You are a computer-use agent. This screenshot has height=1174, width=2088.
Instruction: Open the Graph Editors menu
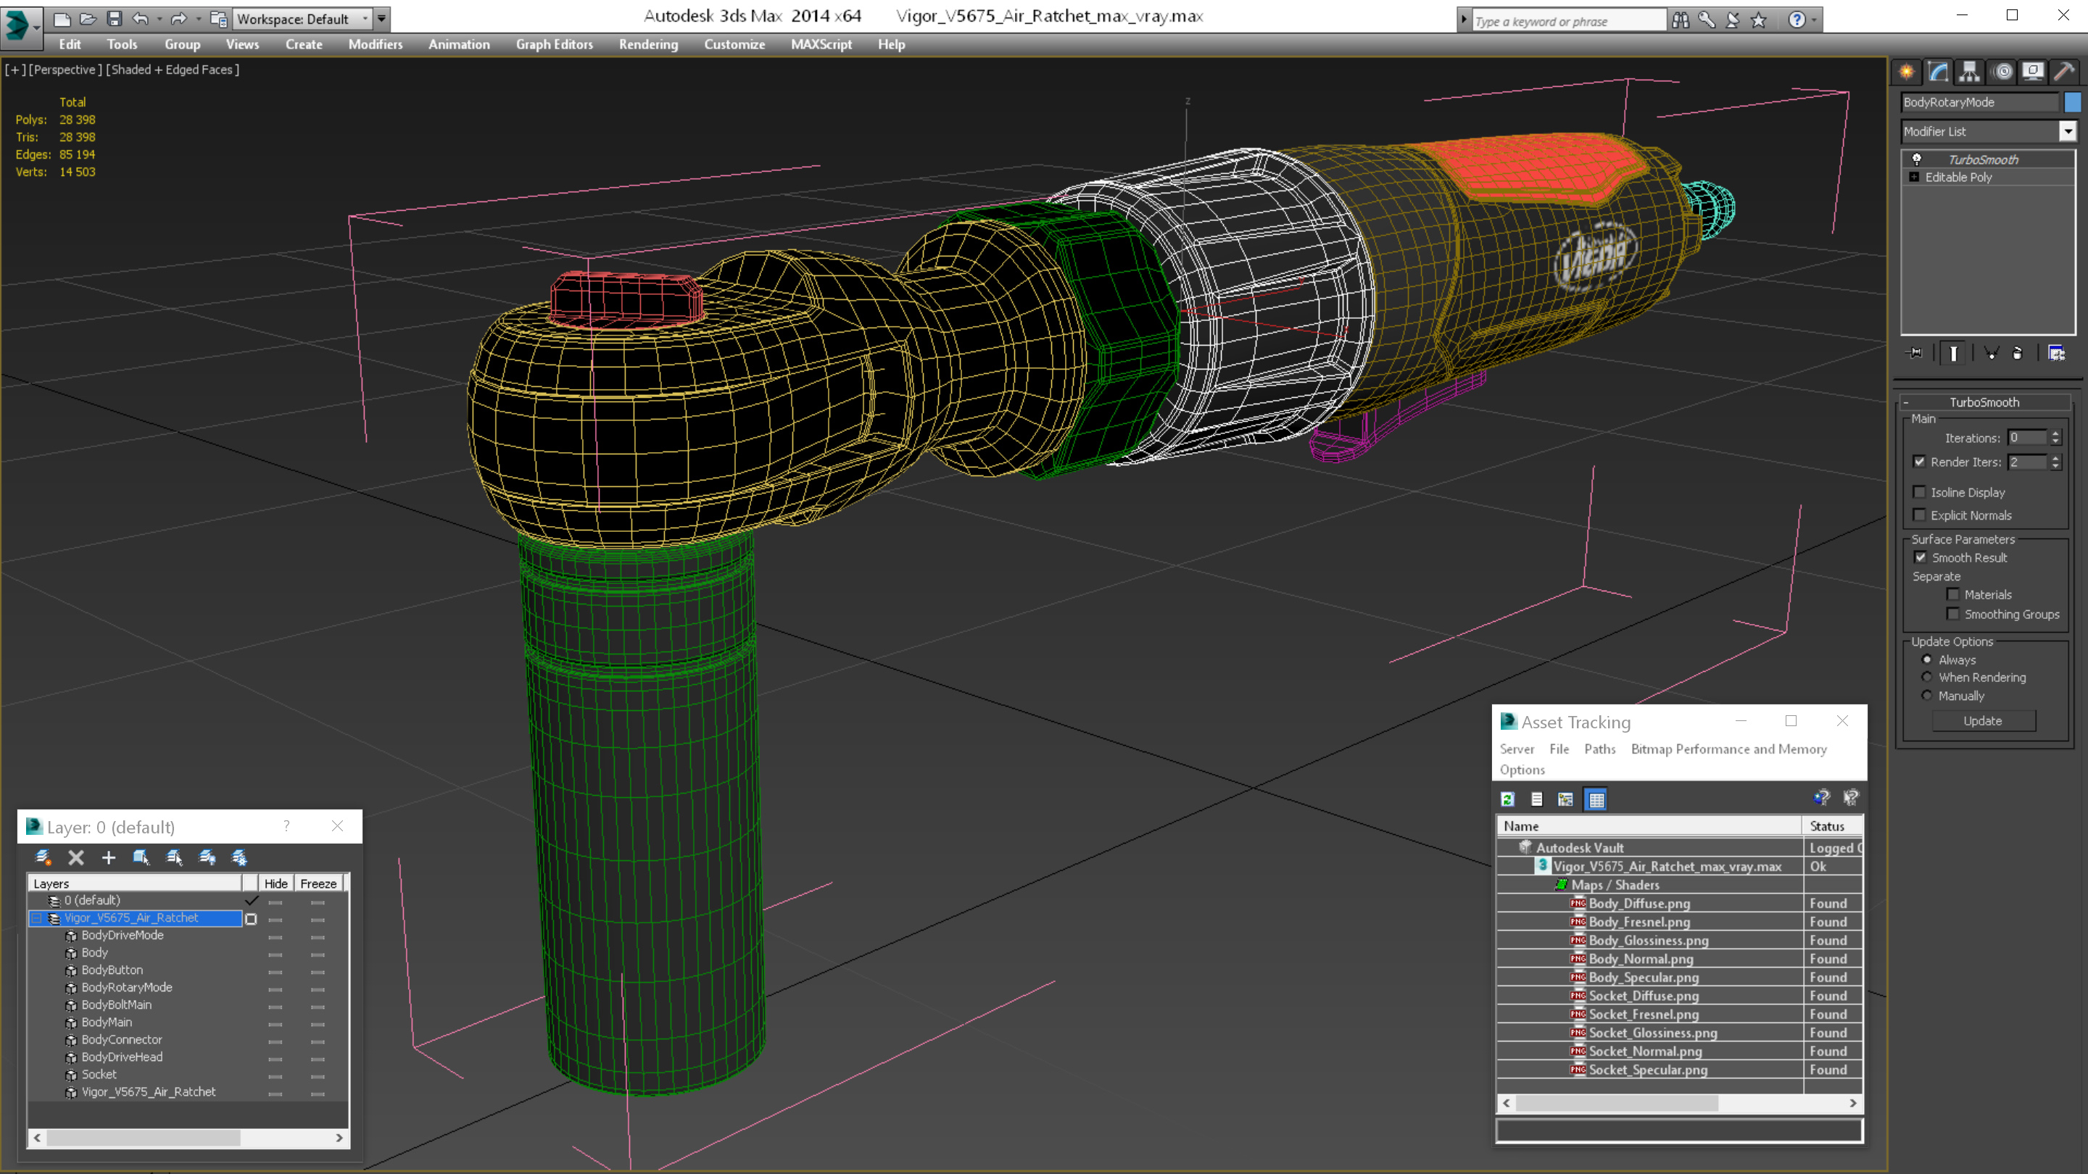[x=555, y=44]
